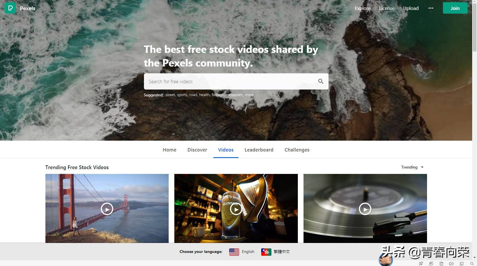
Task: Open the License link
Action: tap(387, 8)
